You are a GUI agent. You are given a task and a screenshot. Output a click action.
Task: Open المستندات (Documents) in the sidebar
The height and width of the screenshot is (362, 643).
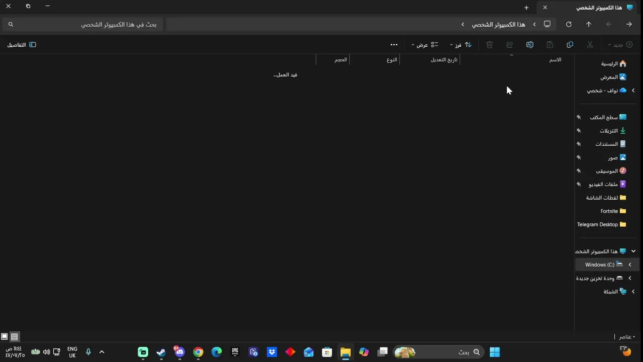click(611, 144)
